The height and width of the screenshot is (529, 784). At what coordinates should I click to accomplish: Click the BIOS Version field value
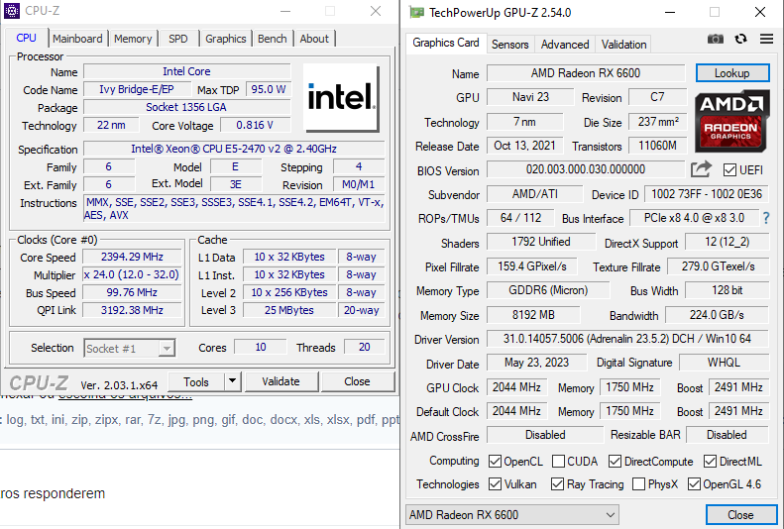tap(586, 169)
